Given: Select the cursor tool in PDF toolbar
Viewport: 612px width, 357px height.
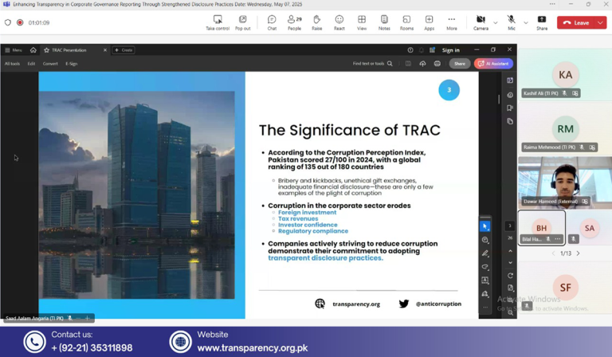Looking at the screenshot, I should tap(485, 226).
